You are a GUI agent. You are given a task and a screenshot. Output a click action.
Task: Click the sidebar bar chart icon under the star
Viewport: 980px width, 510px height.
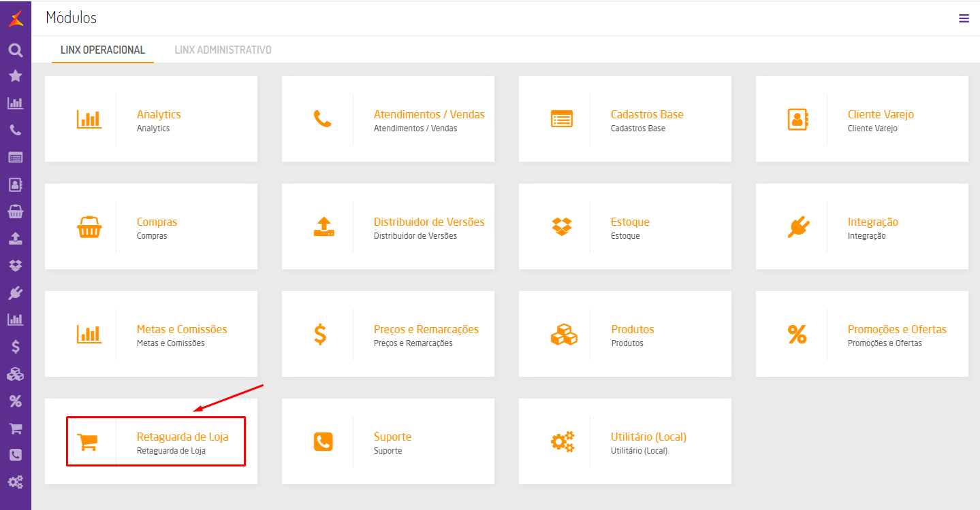[15, 103]
